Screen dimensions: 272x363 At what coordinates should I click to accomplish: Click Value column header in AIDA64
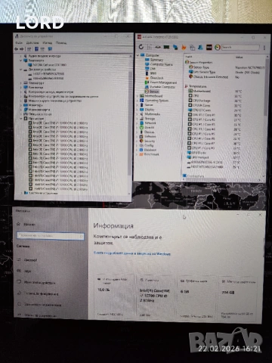click(239, 57)
